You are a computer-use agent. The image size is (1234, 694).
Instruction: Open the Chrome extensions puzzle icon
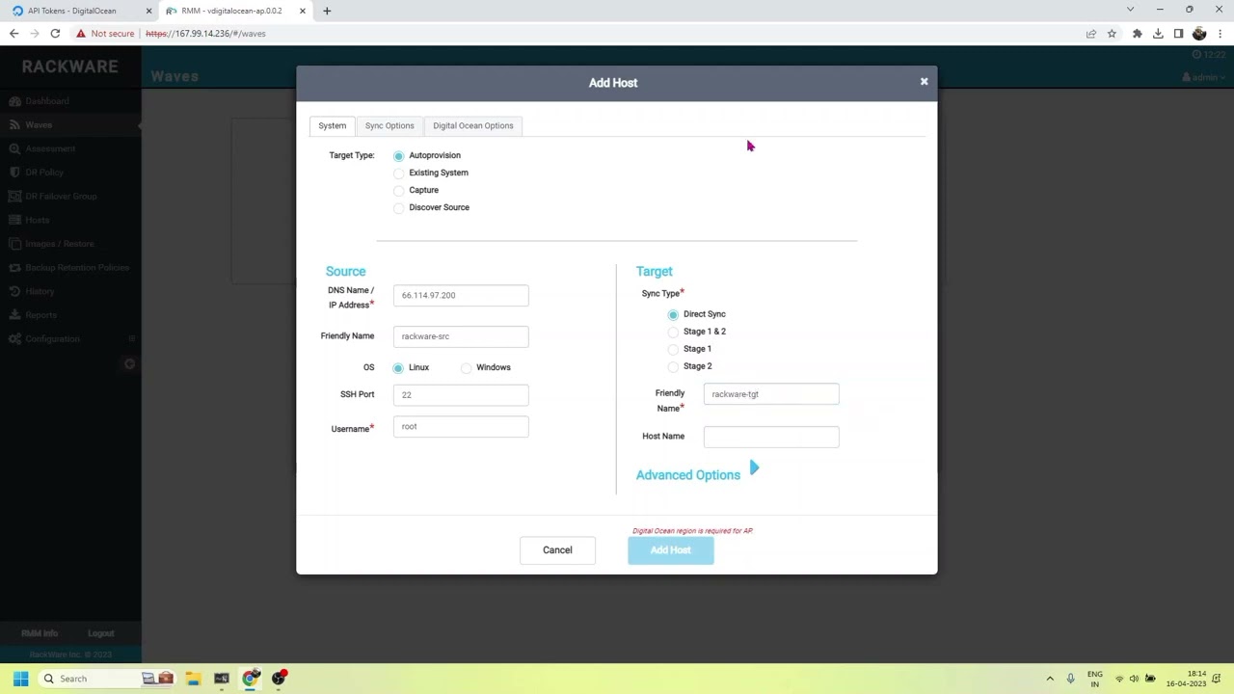(x=1138, y=34)
